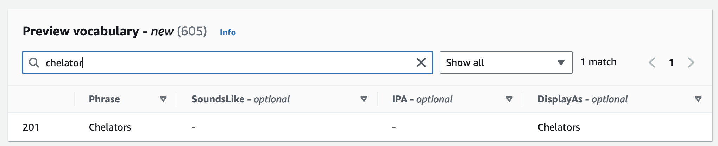
Task: Select the empty SoundsLike cell of row 201
Action: [277, 127]
